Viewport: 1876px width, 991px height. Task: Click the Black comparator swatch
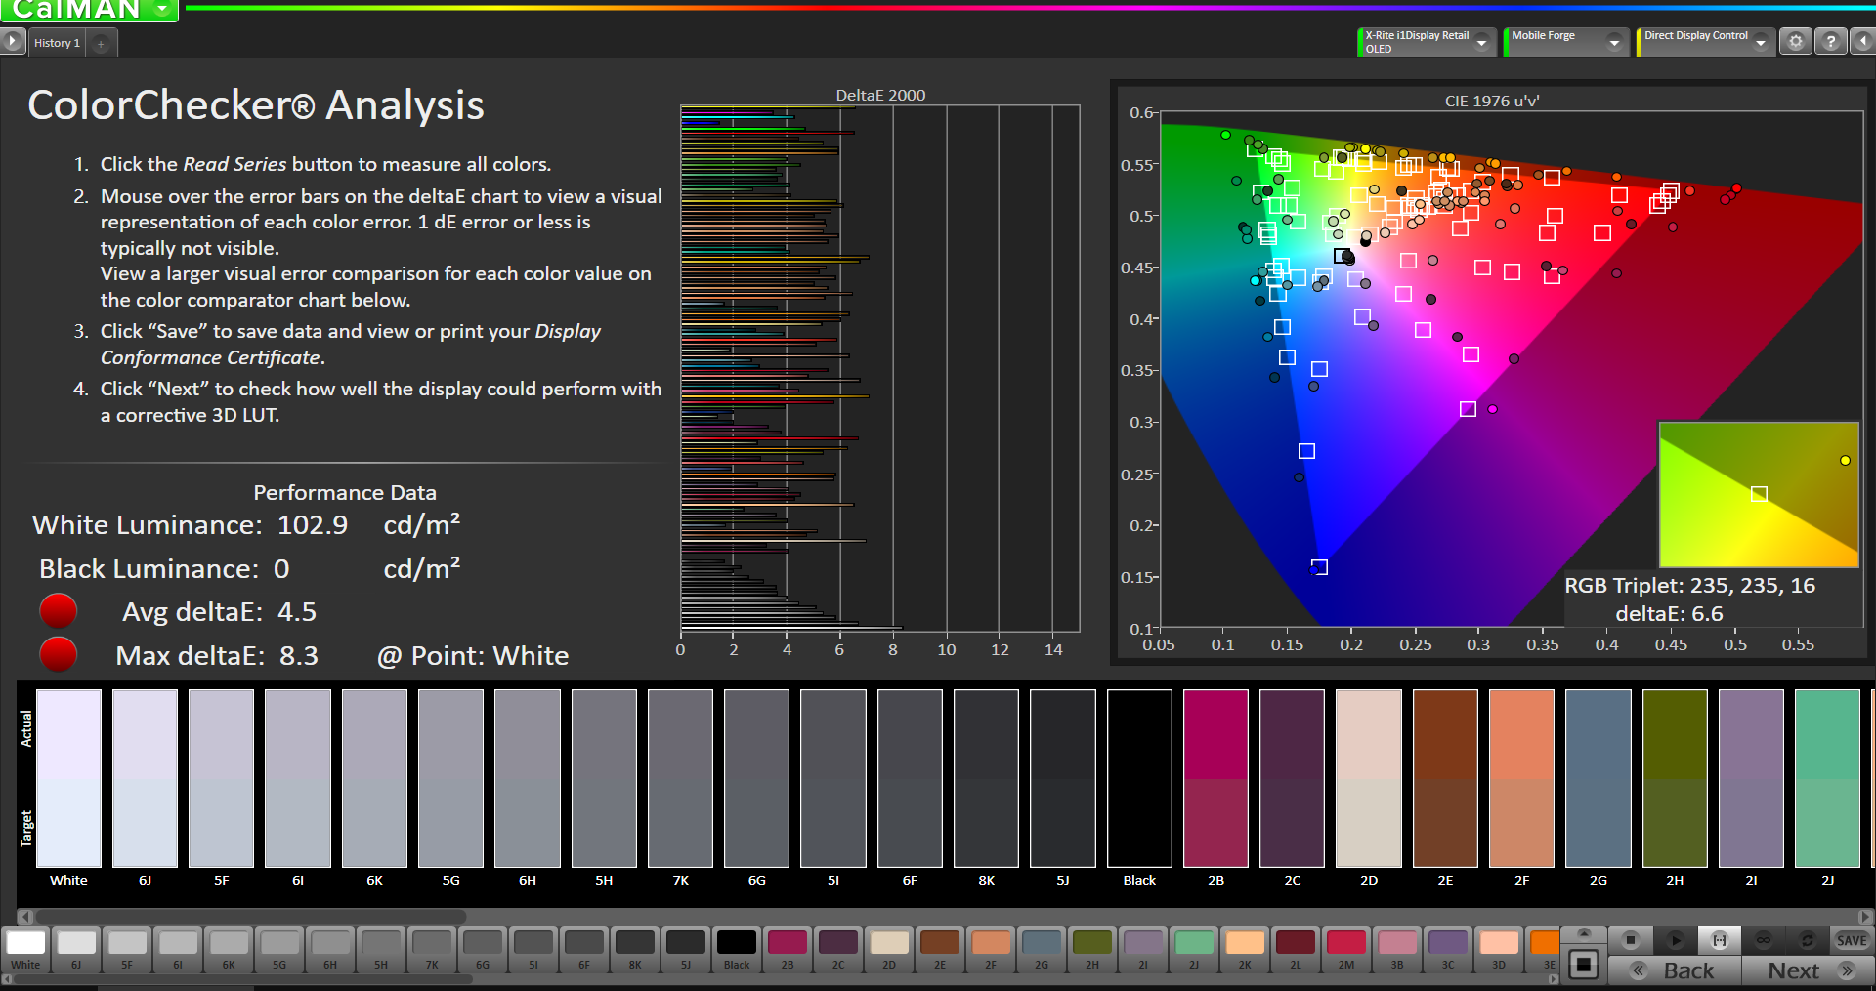(x=1139, y=778)
